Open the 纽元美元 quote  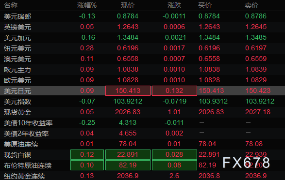tap(143, 48)
